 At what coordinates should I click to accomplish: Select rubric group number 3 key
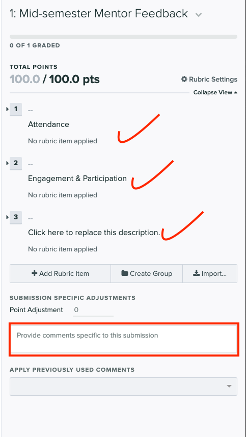16,217
